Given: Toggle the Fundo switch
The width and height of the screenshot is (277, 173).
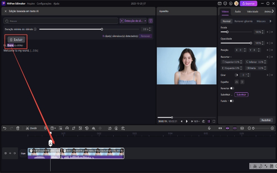Looking at the screenshot, I should pyautogui.click(x=231, y=101).
